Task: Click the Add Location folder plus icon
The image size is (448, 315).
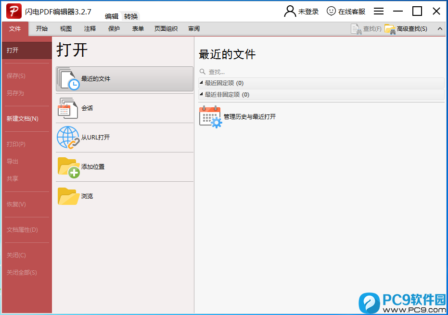Action: pyautogui.click(x=68, y=167)
